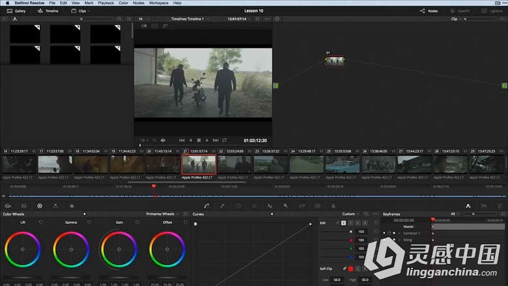Open the Motion Effects palette

[x=72, y=206]
